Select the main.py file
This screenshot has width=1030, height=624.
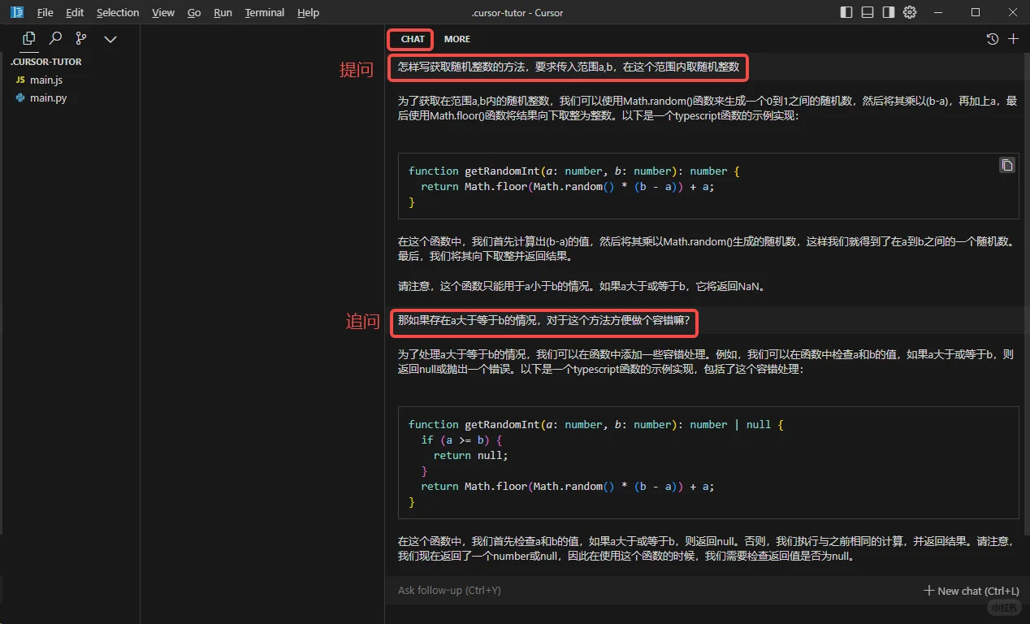47,97
